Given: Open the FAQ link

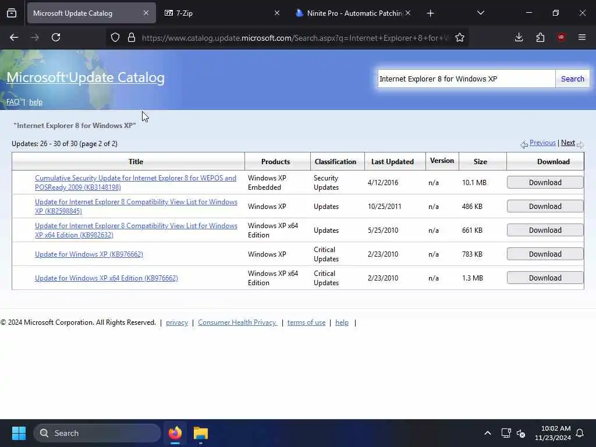Looking at the screenshot, I should [x=13, y=102].
